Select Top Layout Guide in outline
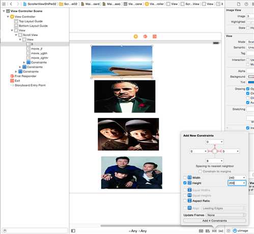 coord(29,21)
